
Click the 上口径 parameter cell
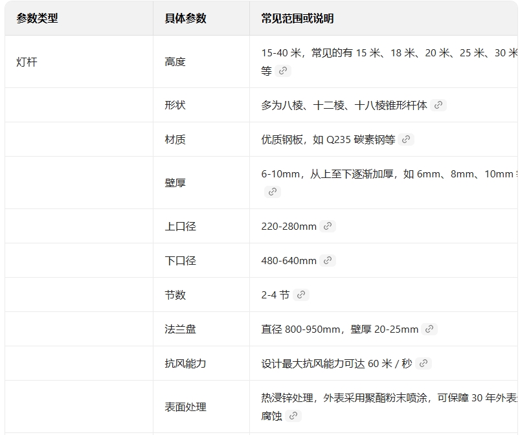[180, 227]
